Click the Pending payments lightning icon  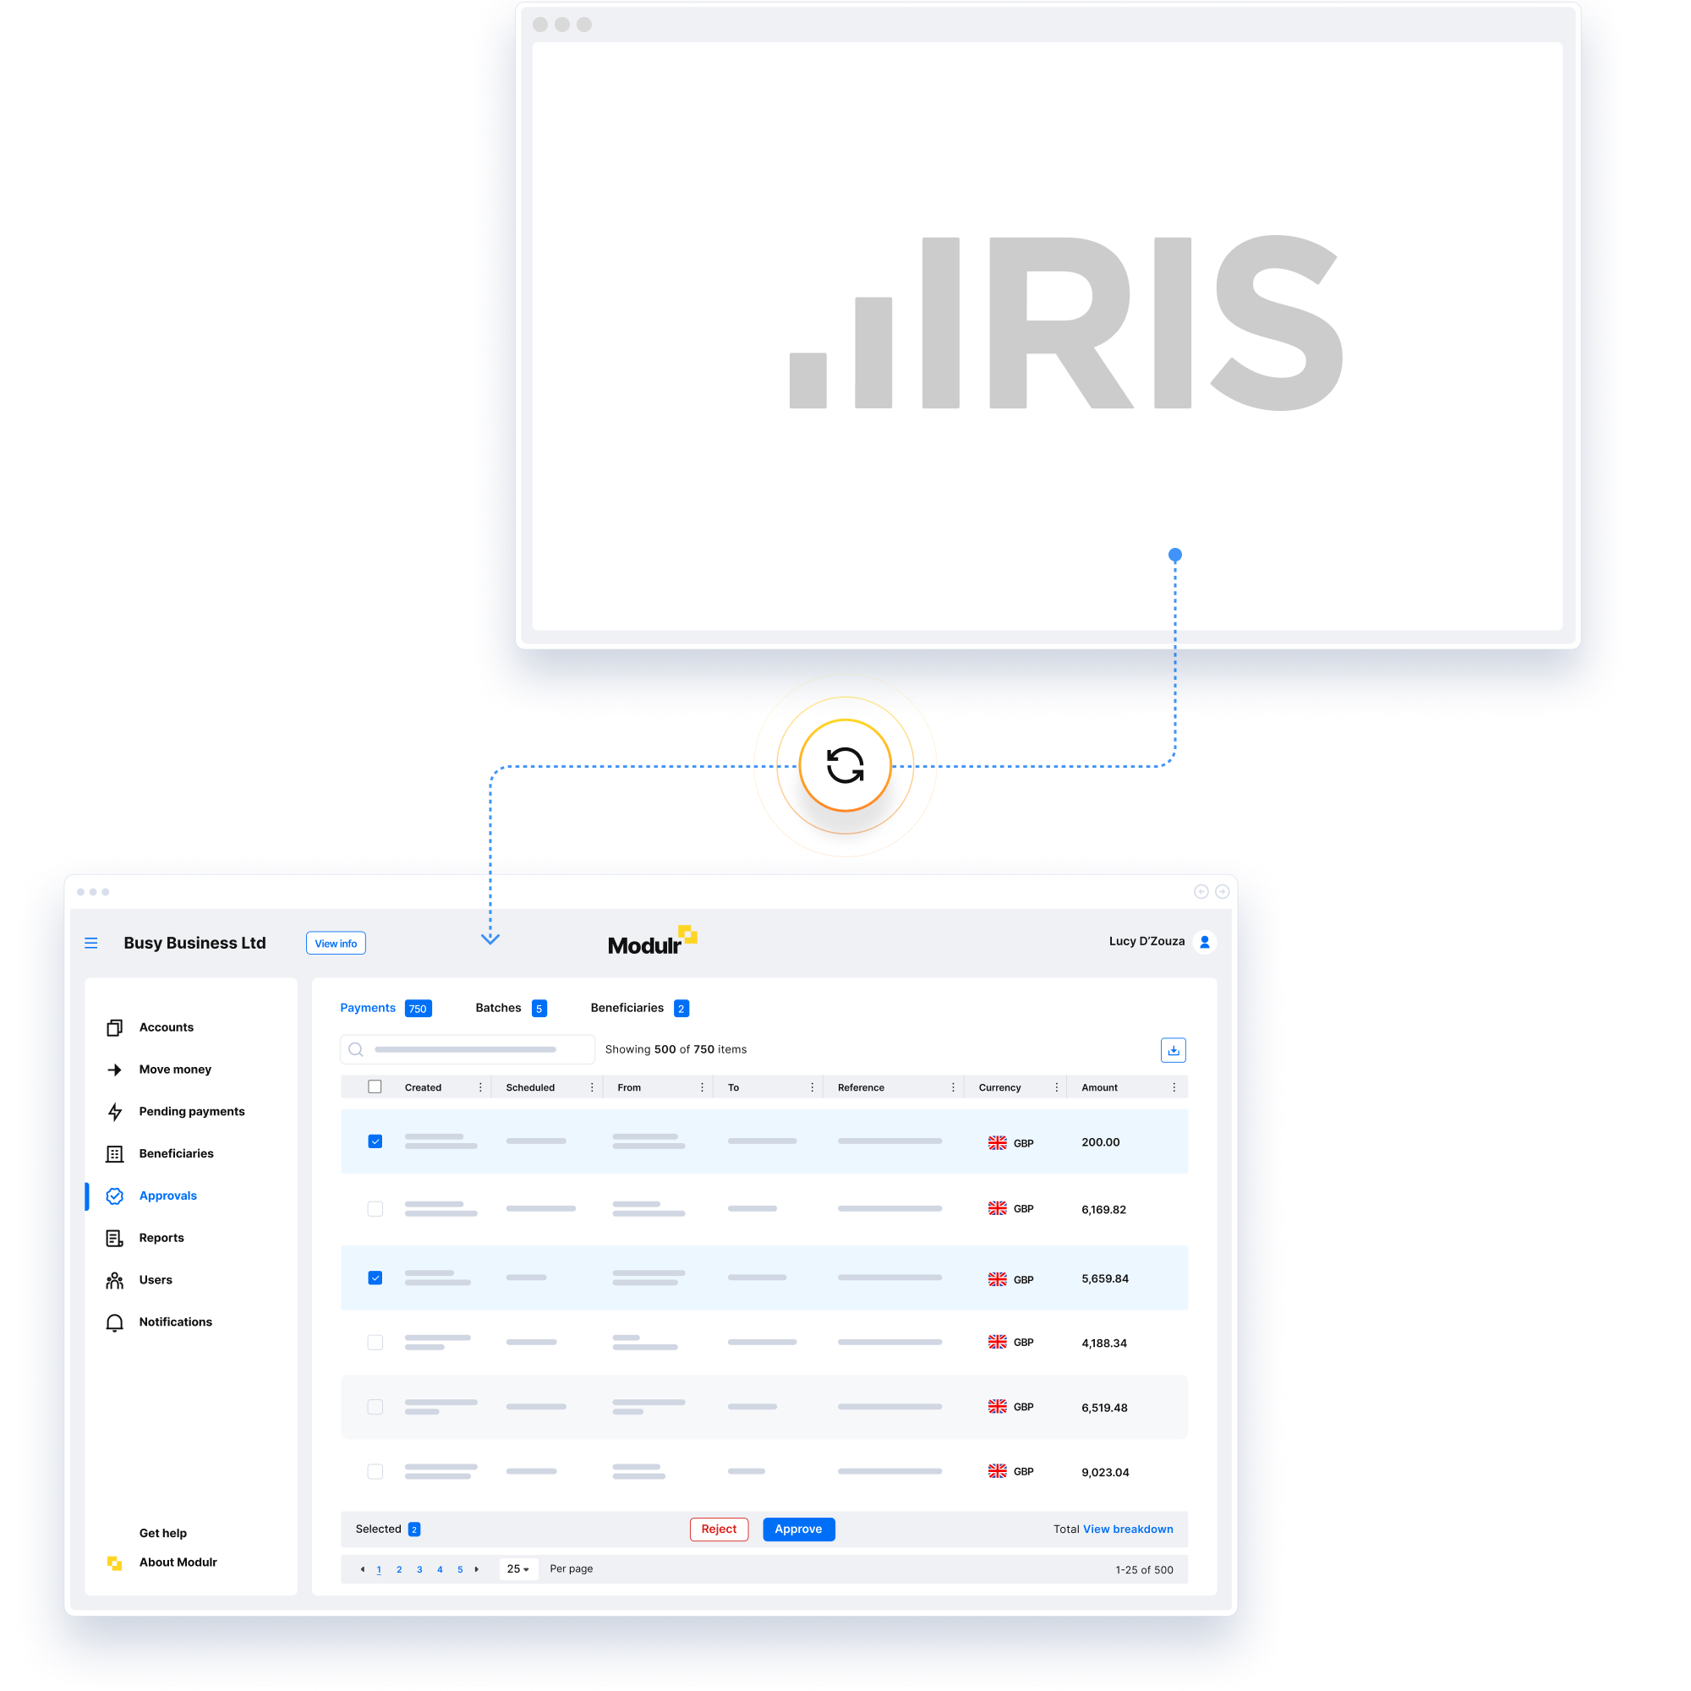point(115,1112)
